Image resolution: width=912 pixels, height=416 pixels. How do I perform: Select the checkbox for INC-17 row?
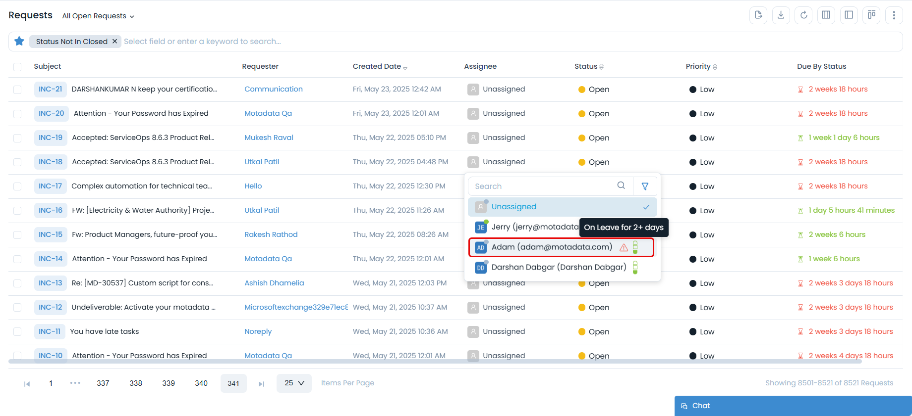(x=17, y=186)
